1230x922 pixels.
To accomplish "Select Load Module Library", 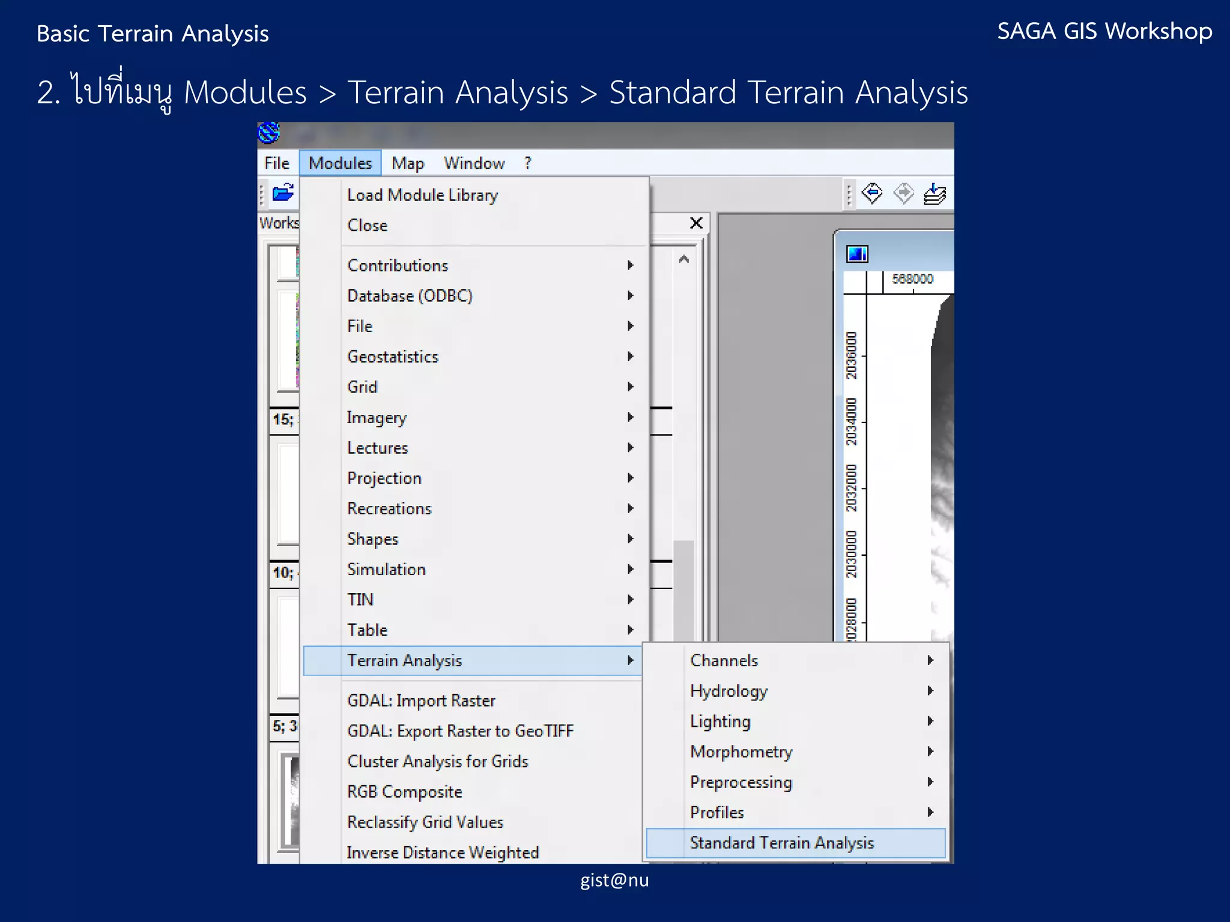I will pyautogui.click(x=474, y=195).
